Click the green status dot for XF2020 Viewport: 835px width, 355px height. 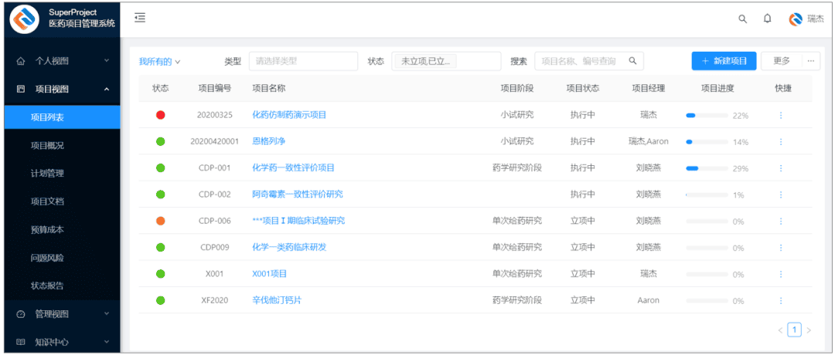[160, 300]
